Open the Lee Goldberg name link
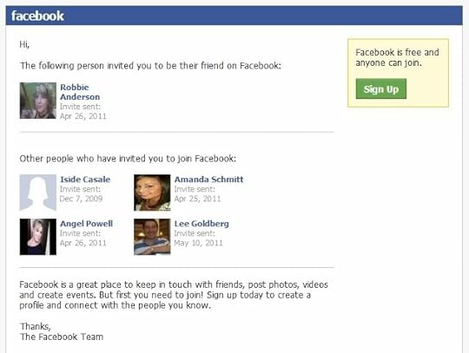The image size is (469, 353). 201,224
